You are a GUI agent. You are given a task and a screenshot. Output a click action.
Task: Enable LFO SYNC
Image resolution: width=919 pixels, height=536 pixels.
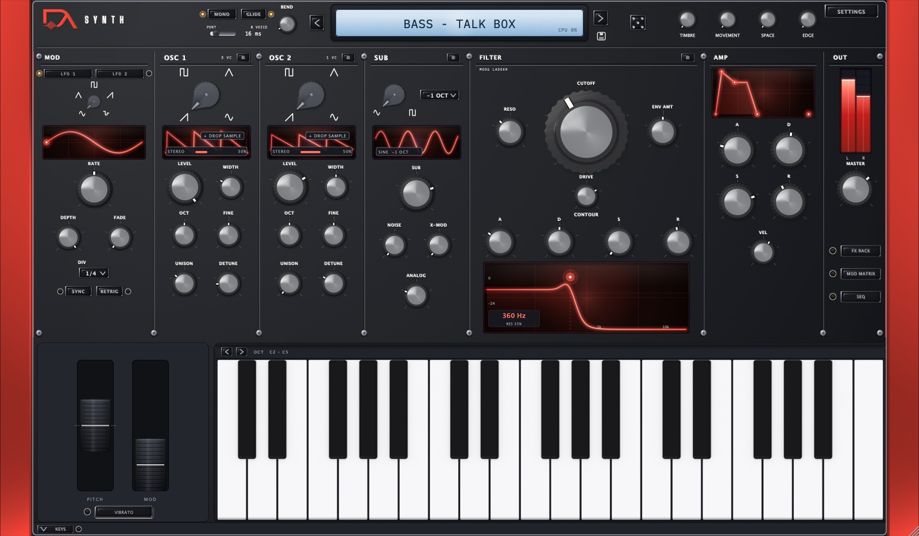tap(78, 292)
